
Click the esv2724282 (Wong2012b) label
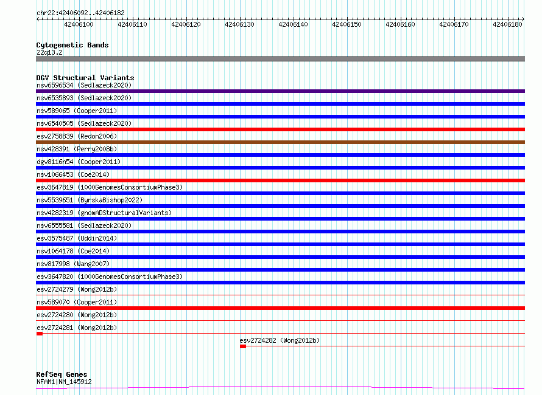pyautogui.click(x=280, y=340)
